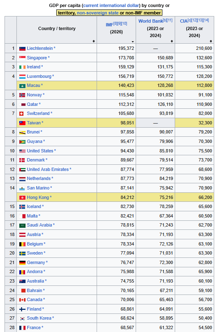Image resolution: width=215 pixels, height=332 pixels.
Task: Sort by the rank number column header
Action: coord(11,30)
